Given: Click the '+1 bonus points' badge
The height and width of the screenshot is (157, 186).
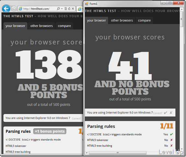Looking at the screenshot, I should pos(50,131).
